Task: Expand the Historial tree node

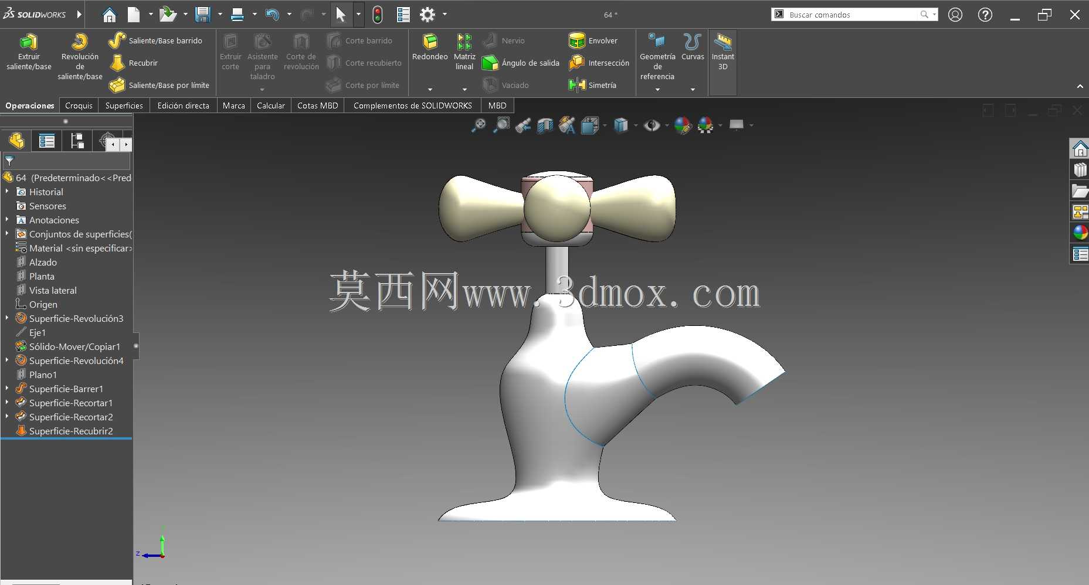Action: pos(7,192)
